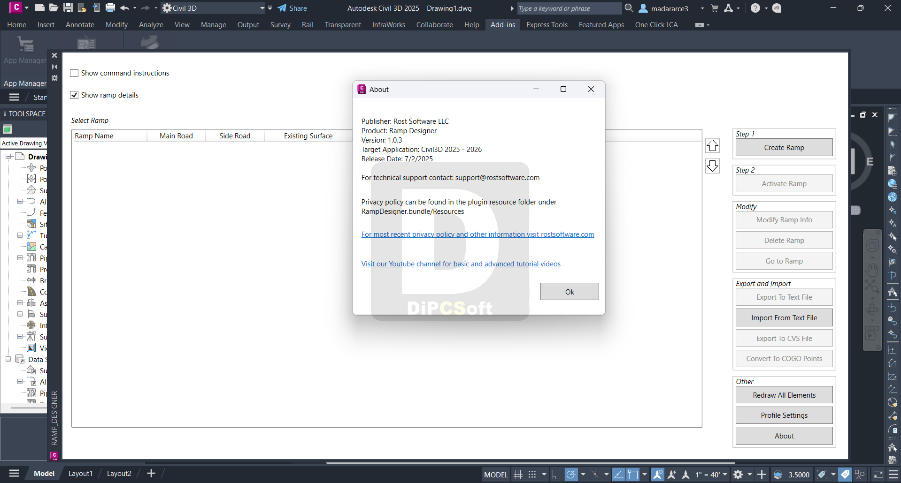Click the About button in Other group
This screenshot has height=483, width=901.
[784, 436]
